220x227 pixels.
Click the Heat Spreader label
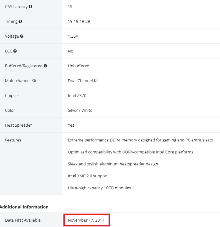pos(19,125)
